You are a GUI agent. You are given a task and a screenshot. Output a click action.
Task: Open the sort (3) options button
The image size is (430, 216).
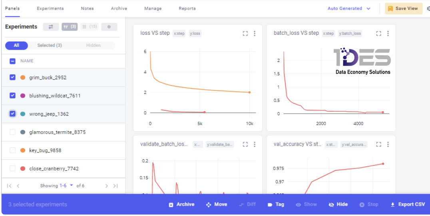[x=70, y=27]
